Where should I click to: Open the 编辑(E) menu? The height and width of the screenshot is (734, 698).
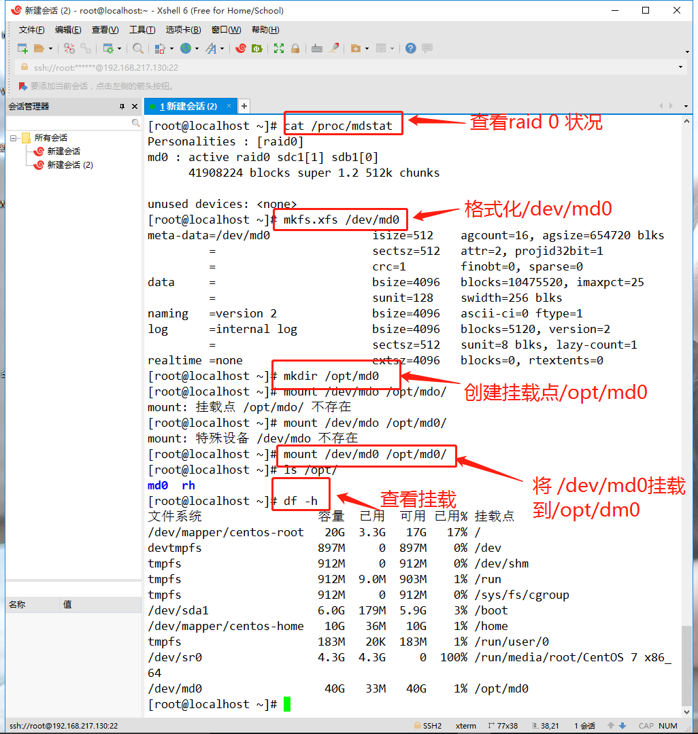point(68,30)
